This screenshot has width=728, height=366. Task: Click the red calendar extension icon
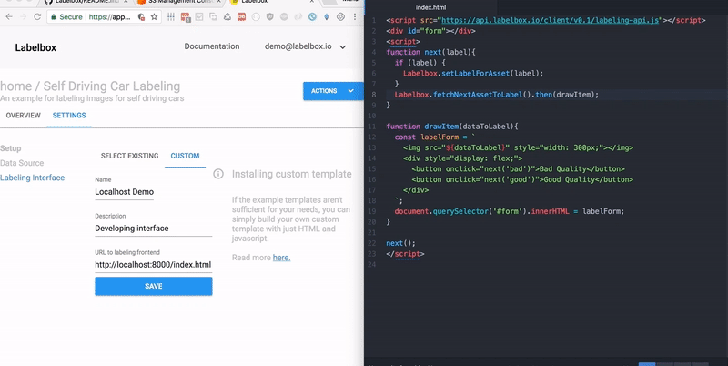click(186, 17)
